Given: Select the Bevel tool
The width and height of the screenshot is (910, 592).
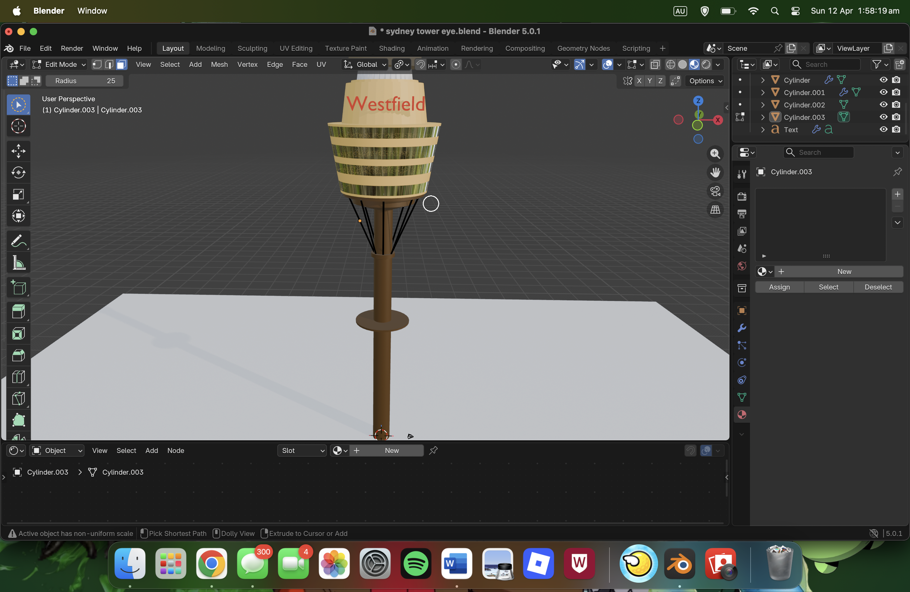Looking at the screenshot, I should [18, 356].
